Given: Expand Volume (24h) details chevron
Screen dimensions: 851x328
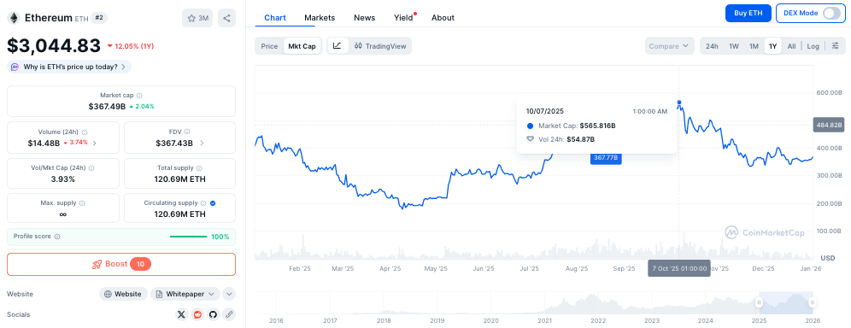Looking at the screenshot, I should click(x=95, y=143).
